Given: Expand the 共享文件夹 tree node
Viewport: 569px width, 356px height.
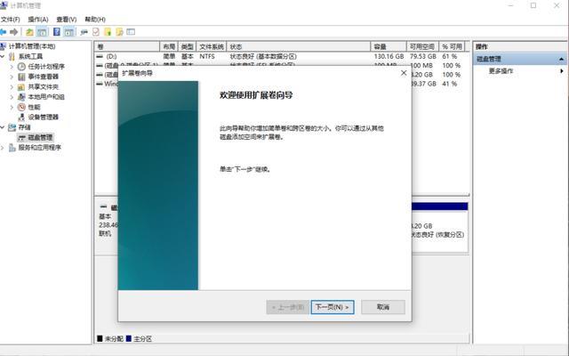Looking at the screenshot, I should coord(13,86).
